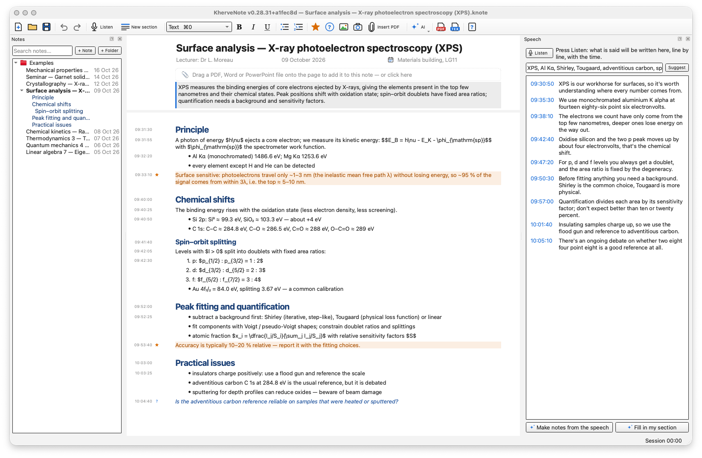Redo the last undone change
The image size is (702, 458).
[x=77, y=27]
